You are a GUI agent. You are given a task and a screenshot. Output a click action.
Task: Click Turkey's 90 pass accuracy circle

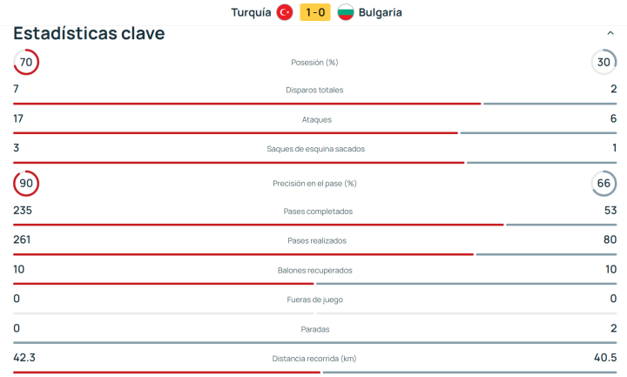26,184
